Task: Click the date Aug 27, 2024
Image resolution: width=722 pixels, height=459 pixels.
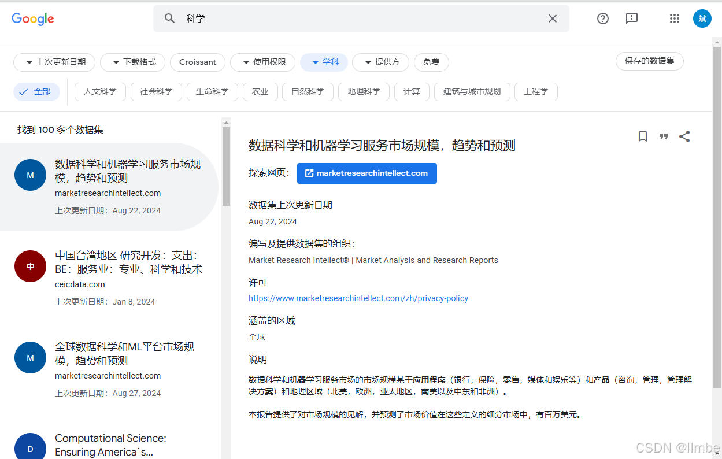Action: click(137, 393)
